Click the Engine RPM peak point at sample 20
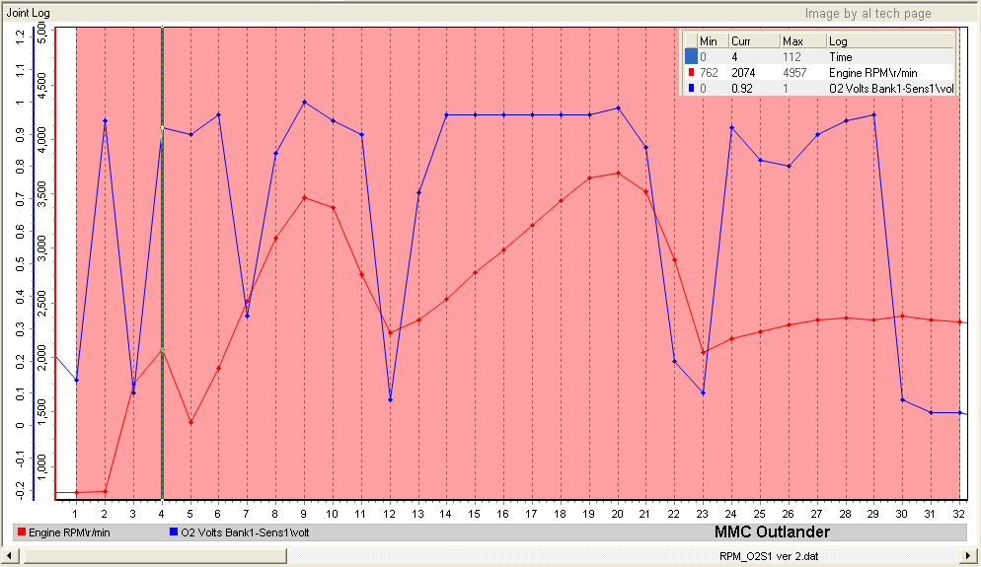The image size is (981, 567). click(x=618, y=173)
